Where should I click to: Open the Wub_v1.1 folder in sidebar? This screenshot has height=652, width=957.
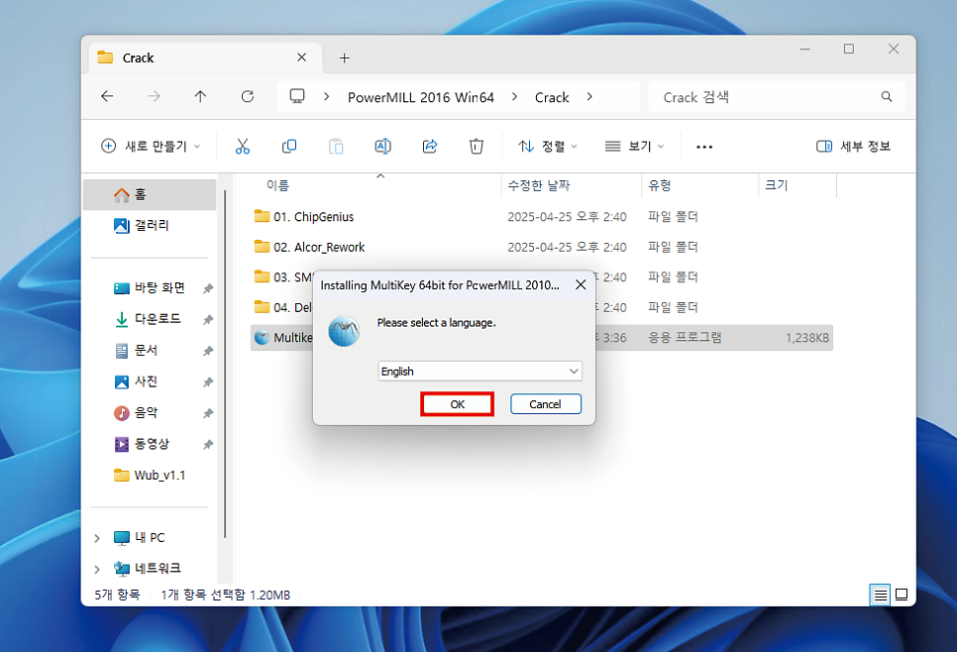tap(150, 475)
